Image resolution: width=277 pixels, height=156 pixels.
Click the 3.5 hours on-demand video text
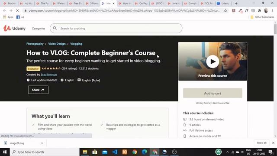click(207, 120)
